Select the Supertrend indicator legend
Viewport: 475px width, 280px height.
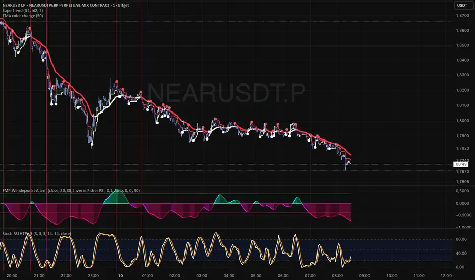pyautogui.click(x=23, y=11)
